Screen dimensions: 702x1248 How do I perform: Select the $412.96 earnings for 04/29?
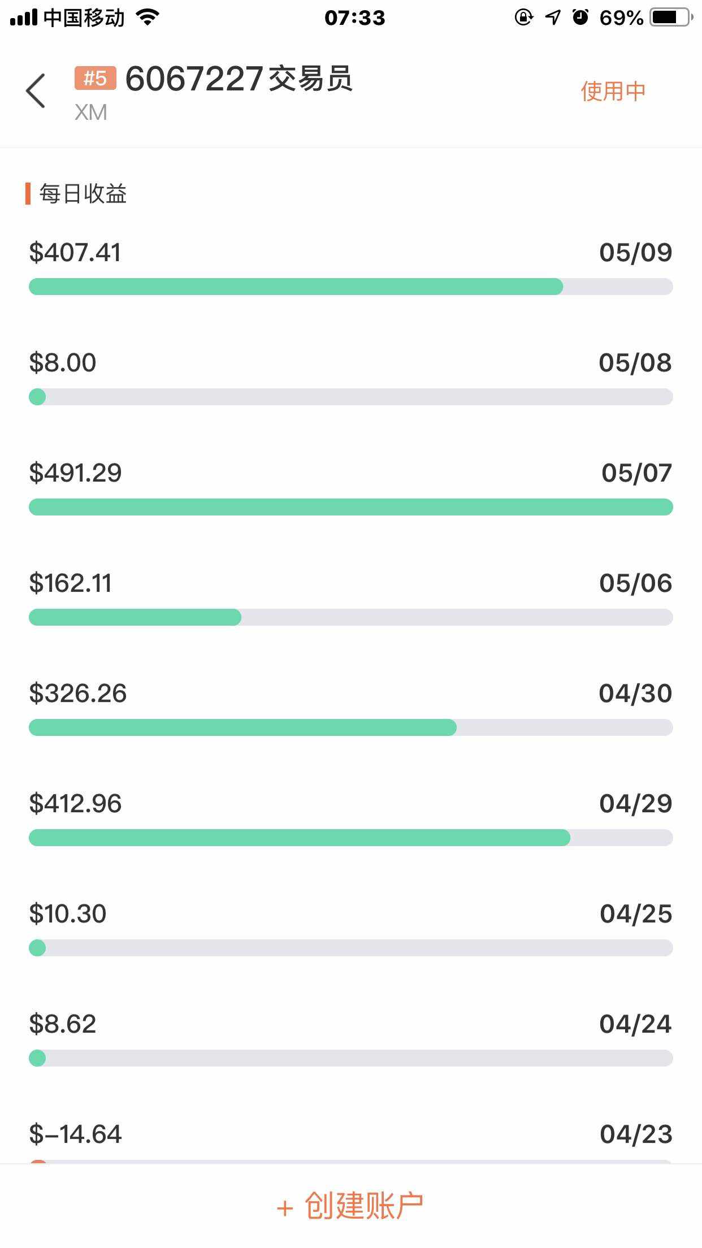click(75, 803)
